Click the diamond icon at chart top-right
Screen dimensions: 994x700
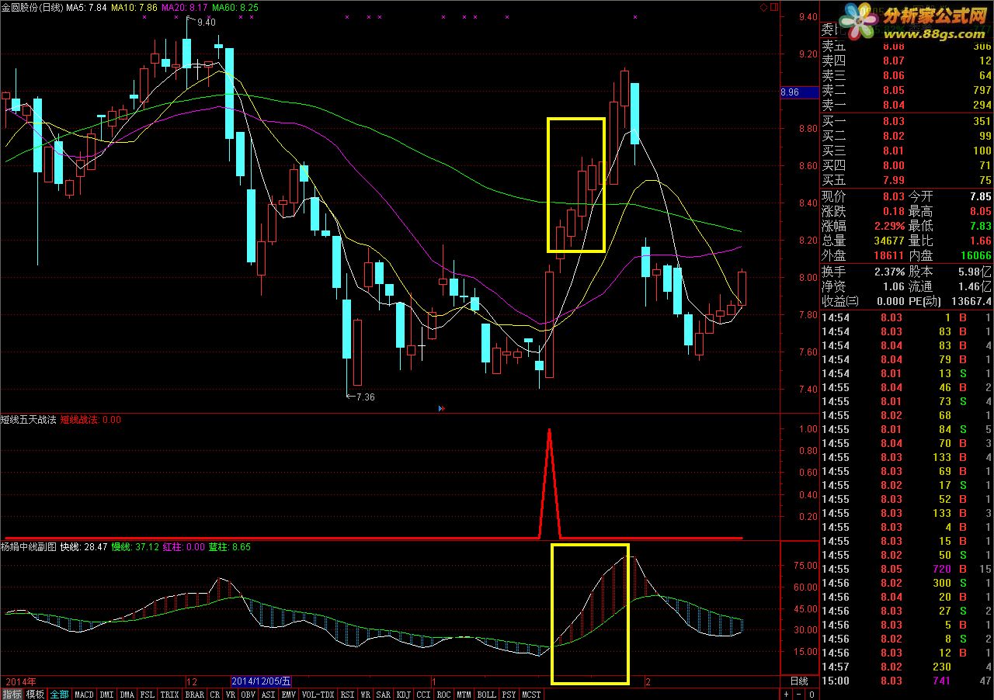(x=763, y=8)
